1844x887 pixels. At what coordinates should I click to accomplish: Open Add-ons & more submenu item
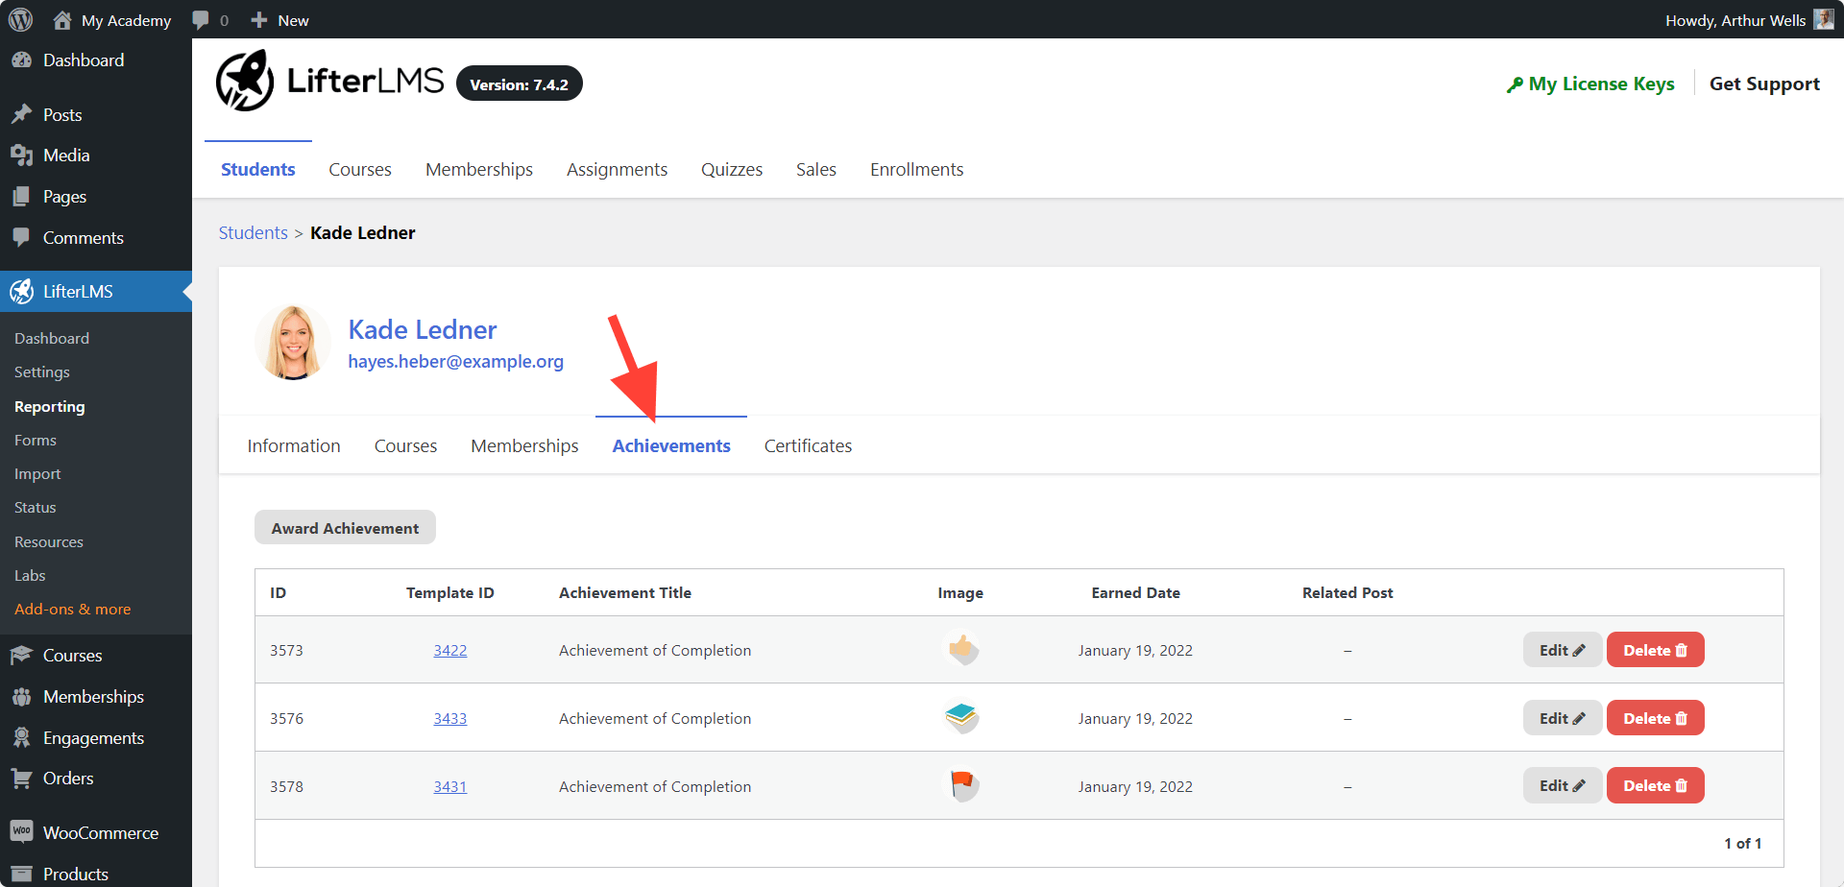pos(73,609)
